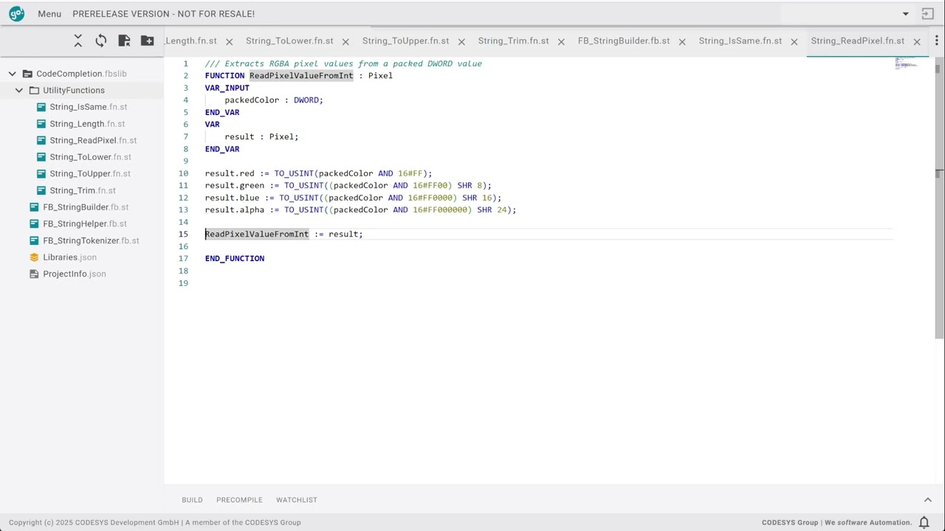Open the WATCHLIST panel
The width and height of the screenshot is (945, 531).
click(x=296, y=500)
